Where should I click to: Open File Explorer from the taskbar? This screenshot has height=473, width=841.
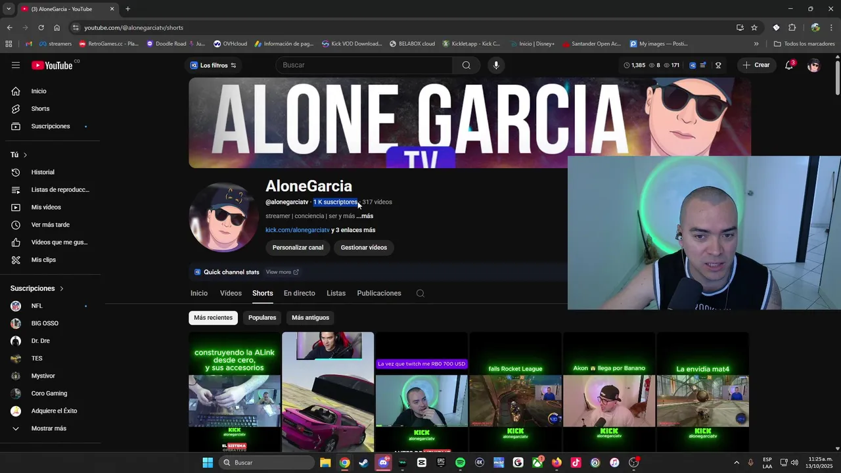click(325, 462)
